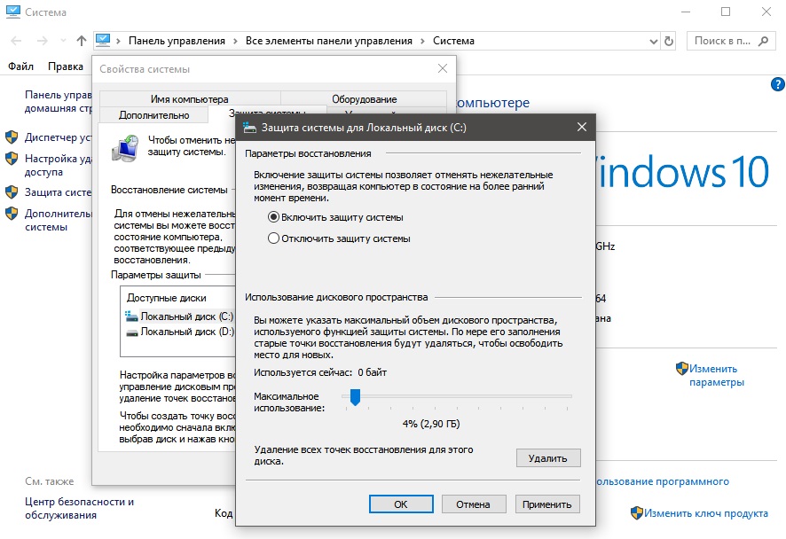Close the 'Свойства системы' window
This screenshot has height=539, width=786.
point(442,68)
